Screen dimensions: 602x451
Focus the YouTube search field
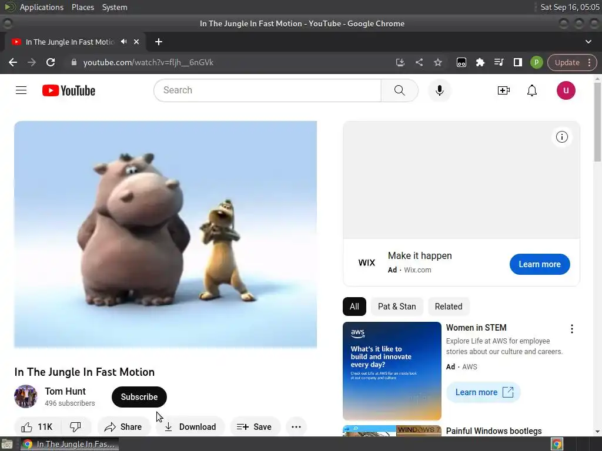[267, 90]
